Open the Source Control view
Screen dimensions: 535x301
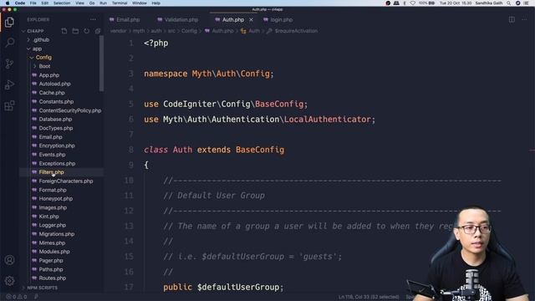pos(9,64)
